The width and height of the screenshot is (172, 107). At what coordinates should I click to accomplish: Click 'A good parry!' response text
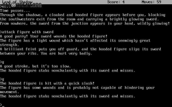click(14, 36)
